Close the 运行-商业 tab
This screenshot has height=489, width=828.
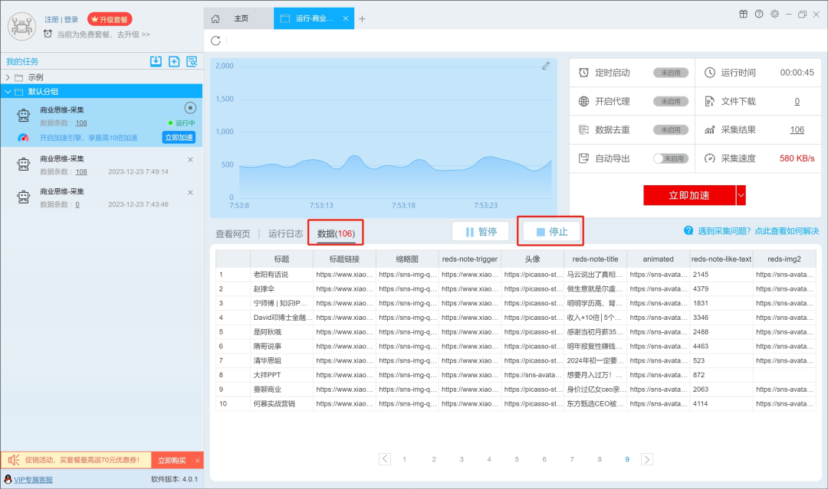345,18
